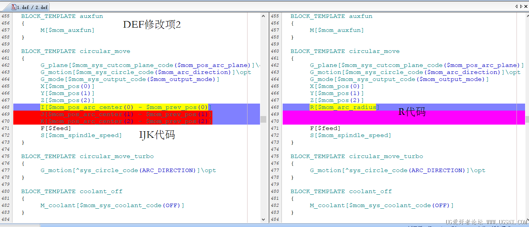Screen dimensions: 529x227
Task: Click the down arrow of the right pane scrollbar
Action: pyautogui.click(x=528, y=220)
